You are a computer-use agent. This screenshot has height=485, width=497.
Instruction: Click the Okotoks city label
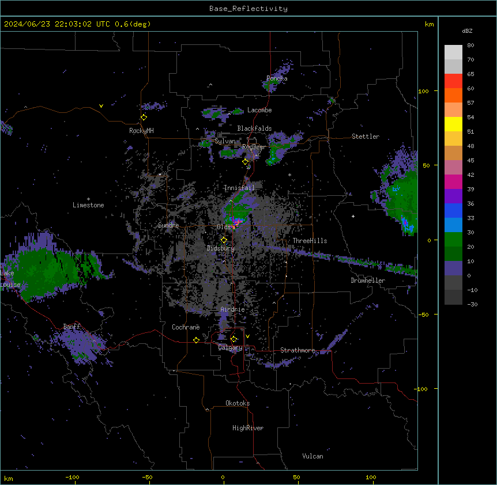click(238, 403)
